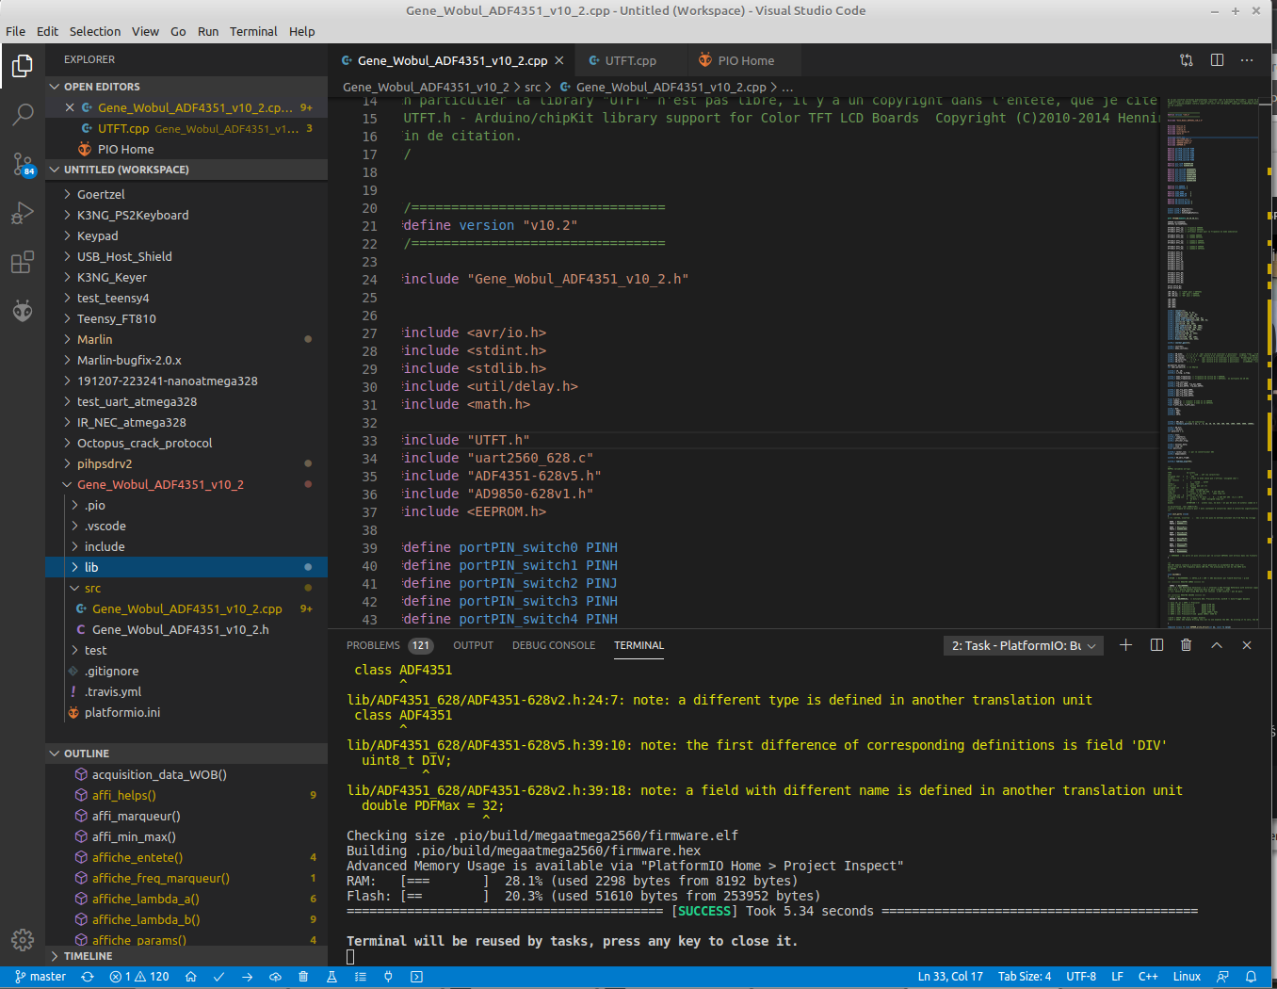Screen dimensions: 1277x989
Task: Click PlatformIO Build checkmark in status bar
Action: (218, 977)
